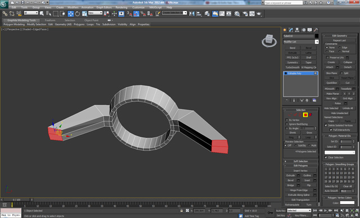Open the material ID name dropdown

tap(340, 152)
